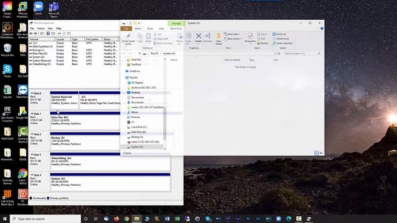Screen dimensions: 397x223
Task: Click Microsoft Edge icon in taskbar
Action: point(288,219)
